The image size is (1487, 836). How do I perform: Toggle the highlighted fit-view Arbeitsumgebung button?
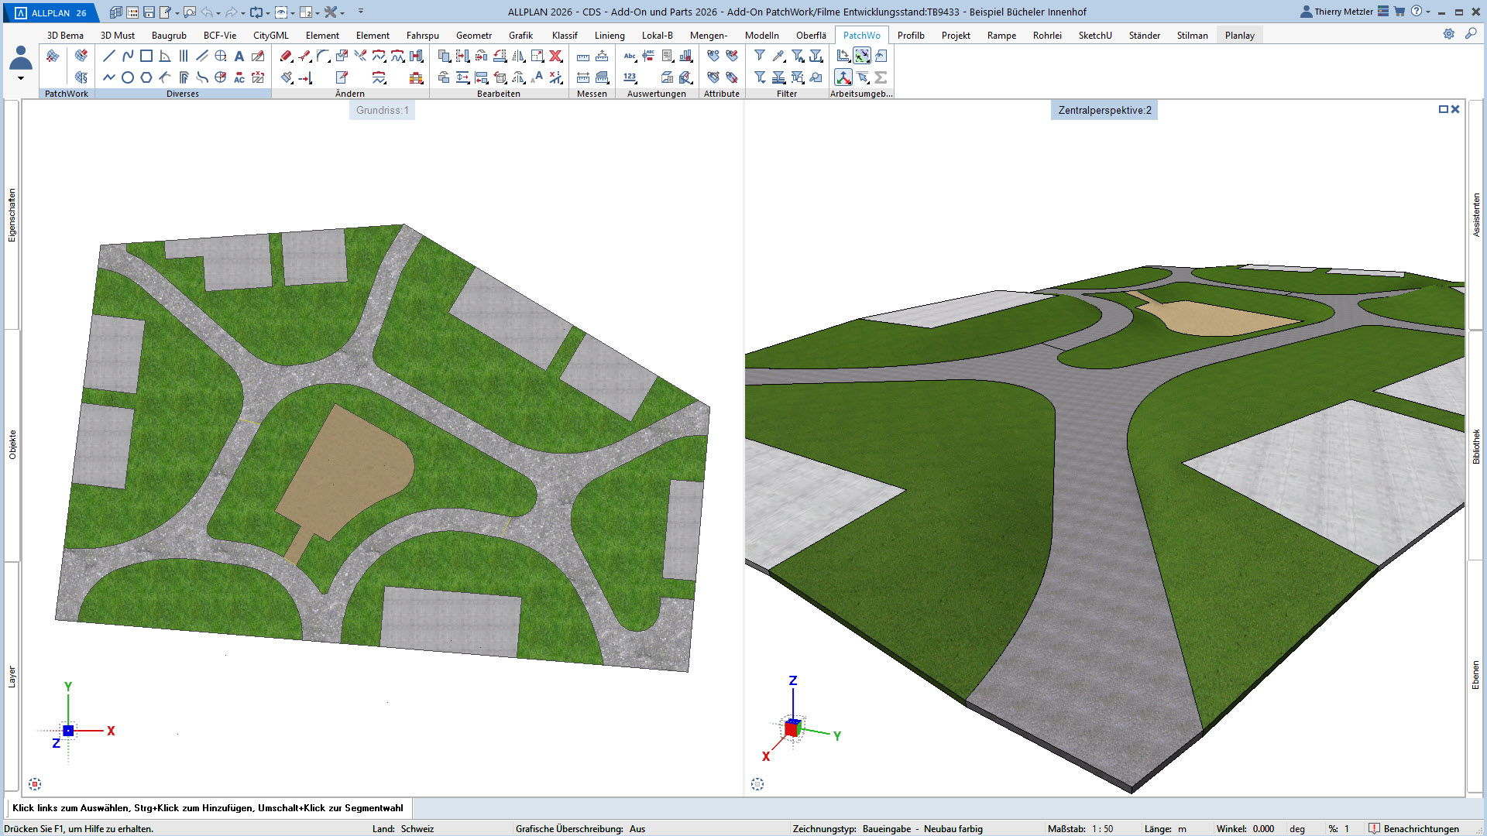[862, 56]
